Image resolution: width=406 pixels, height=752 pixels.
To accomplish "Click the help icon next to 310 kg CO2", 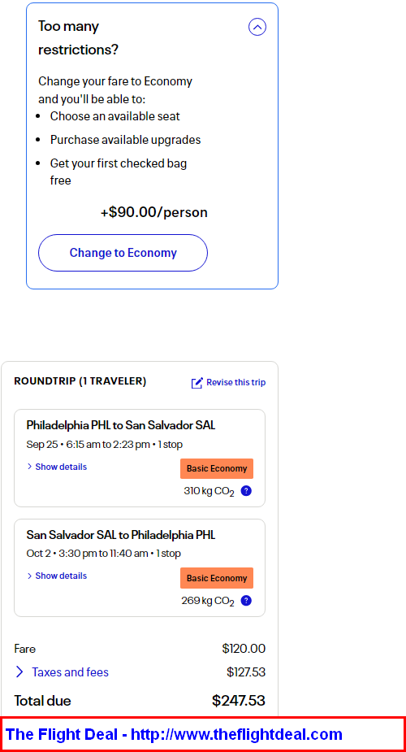I will pyautogui.click(x=246, y=491).
